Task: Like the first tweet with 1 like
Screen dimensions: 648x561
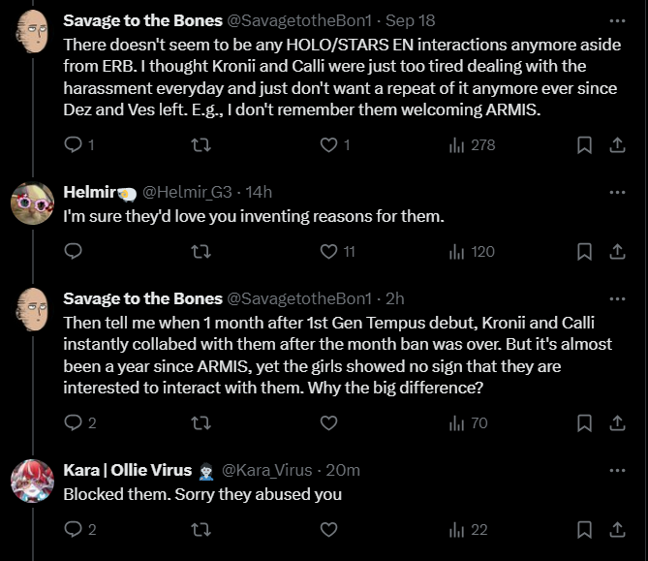Action: pyautogui.click(x=328, y=144)
